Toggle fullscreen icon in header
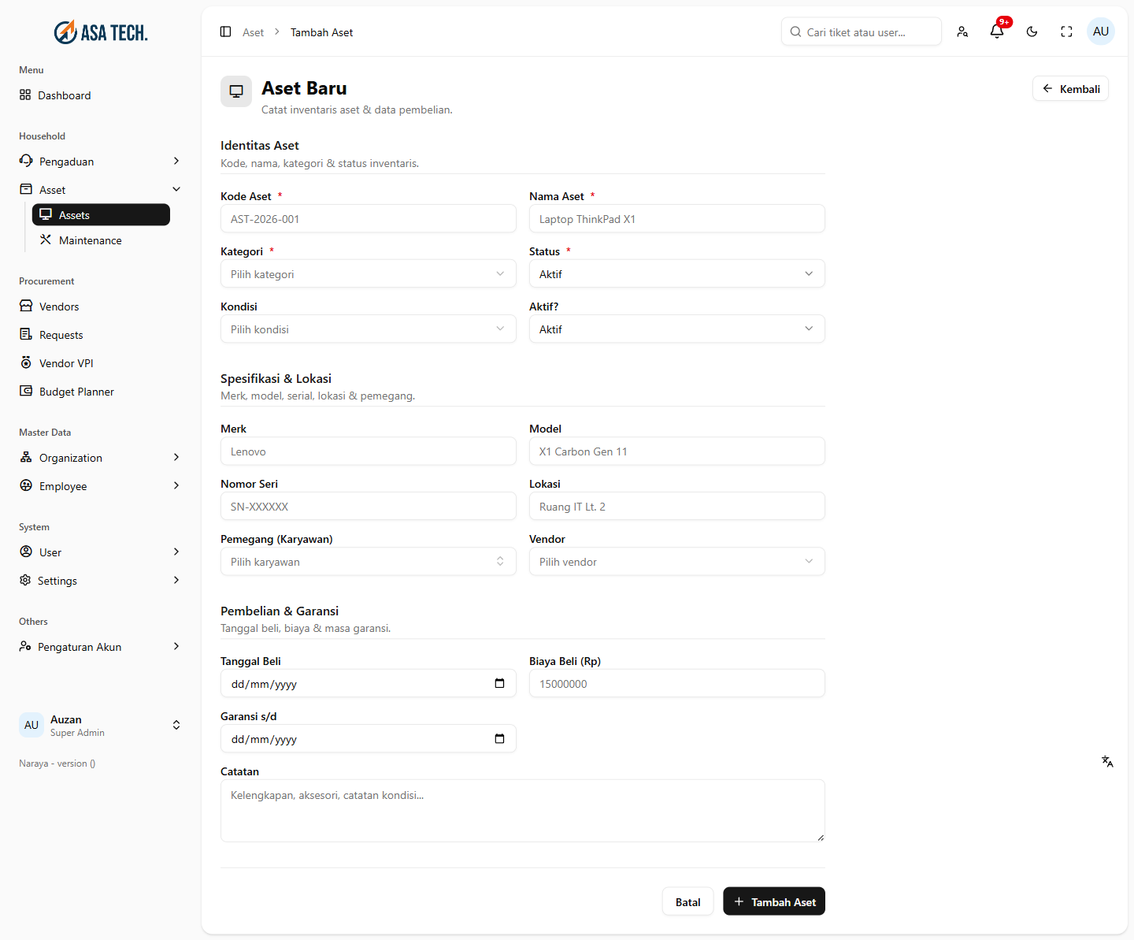 [x=1066, y=32]
